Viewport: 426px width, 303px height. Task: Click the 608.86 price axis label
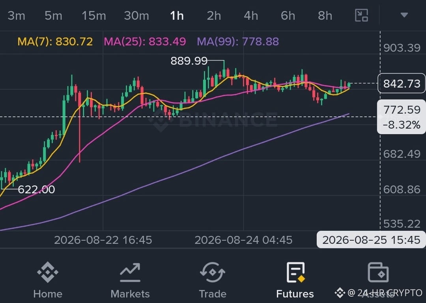pos(402,189)
